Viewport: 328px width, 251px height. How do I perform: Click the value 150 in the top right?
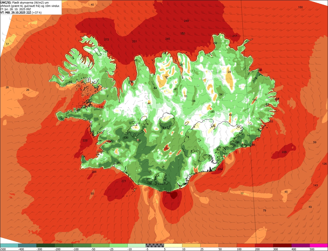click(300, 7)
